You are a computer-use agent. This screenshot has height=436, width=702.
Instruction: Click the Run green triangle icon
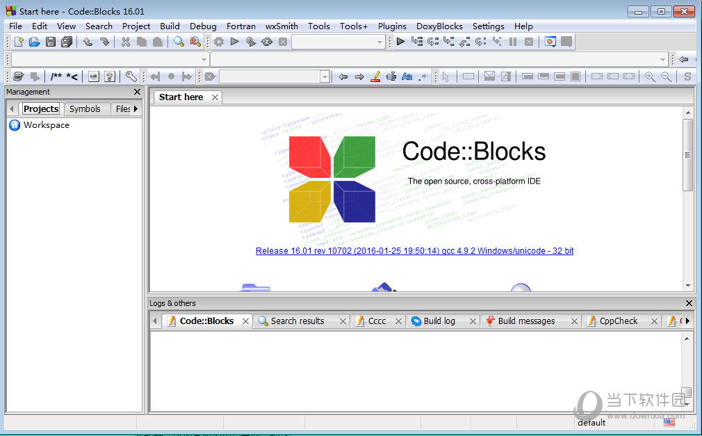tap(234, 42)
